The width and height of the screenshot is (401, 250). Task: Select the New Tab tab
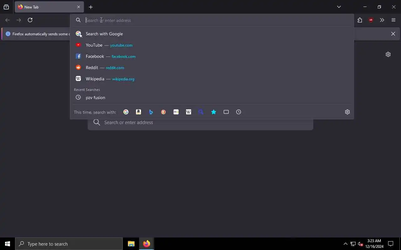point(49,7)
